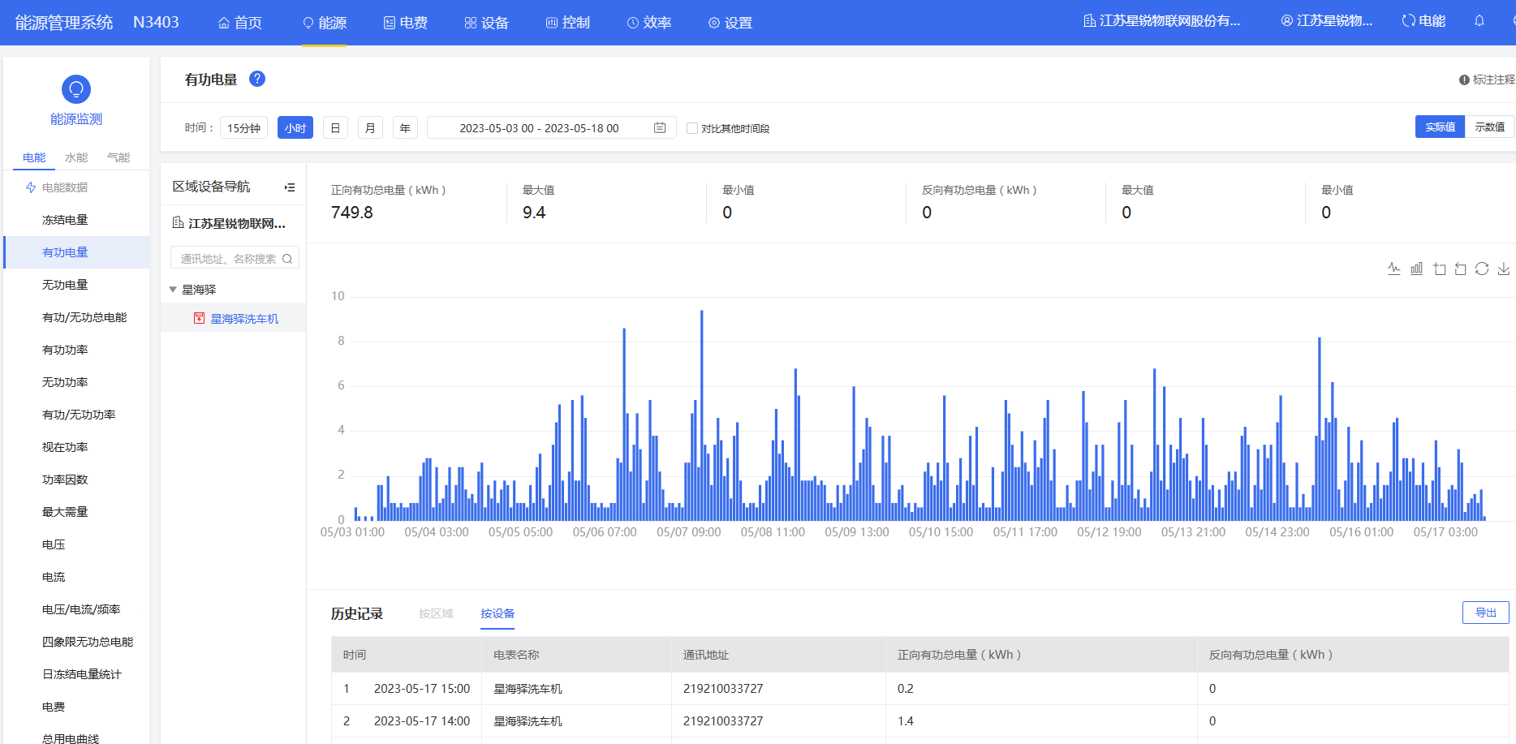Select 月 time granularity
This screenshot has height=744, width=1516.
pos(370,127)
